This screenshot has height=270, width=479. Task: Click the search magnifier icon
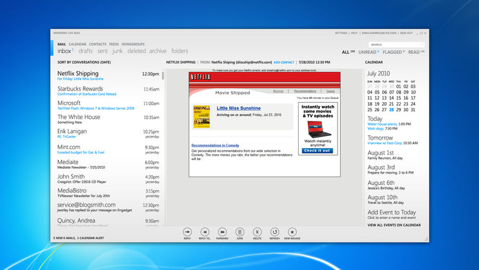point(422,45)
